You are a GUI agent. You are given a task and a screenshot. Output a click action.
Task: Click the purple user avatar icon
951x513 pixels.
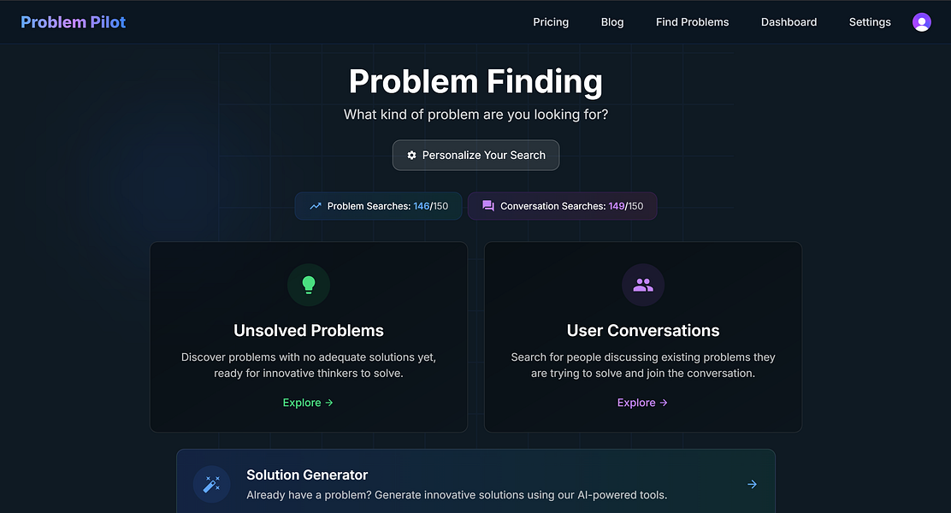point(921,22)
